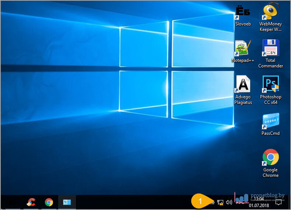Image resolution: width=291 pixels, height=210 pixels.
Task: Select the Total Commander floppy icon
Action: (271, 48)
